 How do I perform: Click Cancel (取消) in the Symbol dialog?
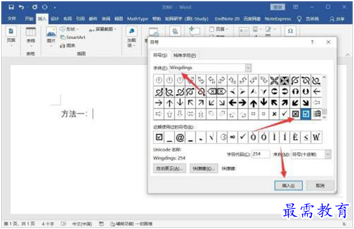[320, 186]
